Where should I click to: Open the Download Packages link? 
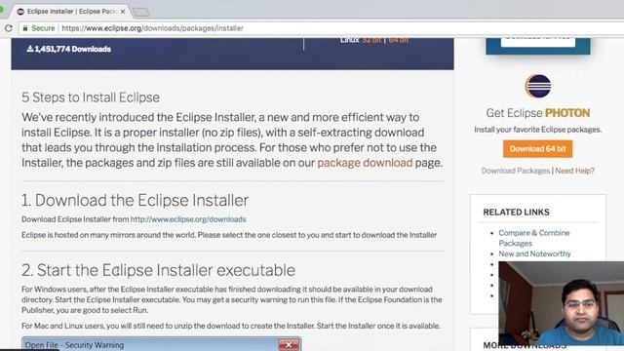[516, 171]
